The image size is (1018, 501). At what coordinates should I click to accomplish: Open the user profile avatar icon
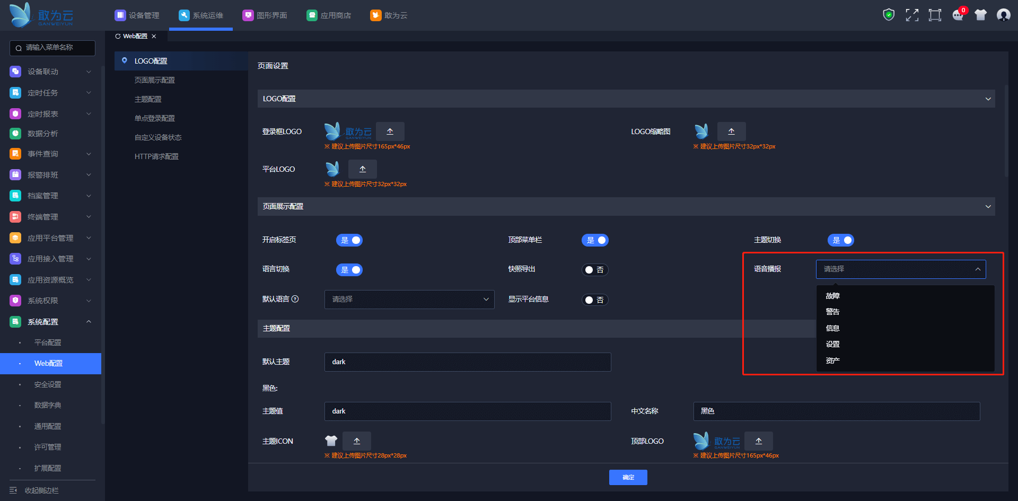(1003, 15)
